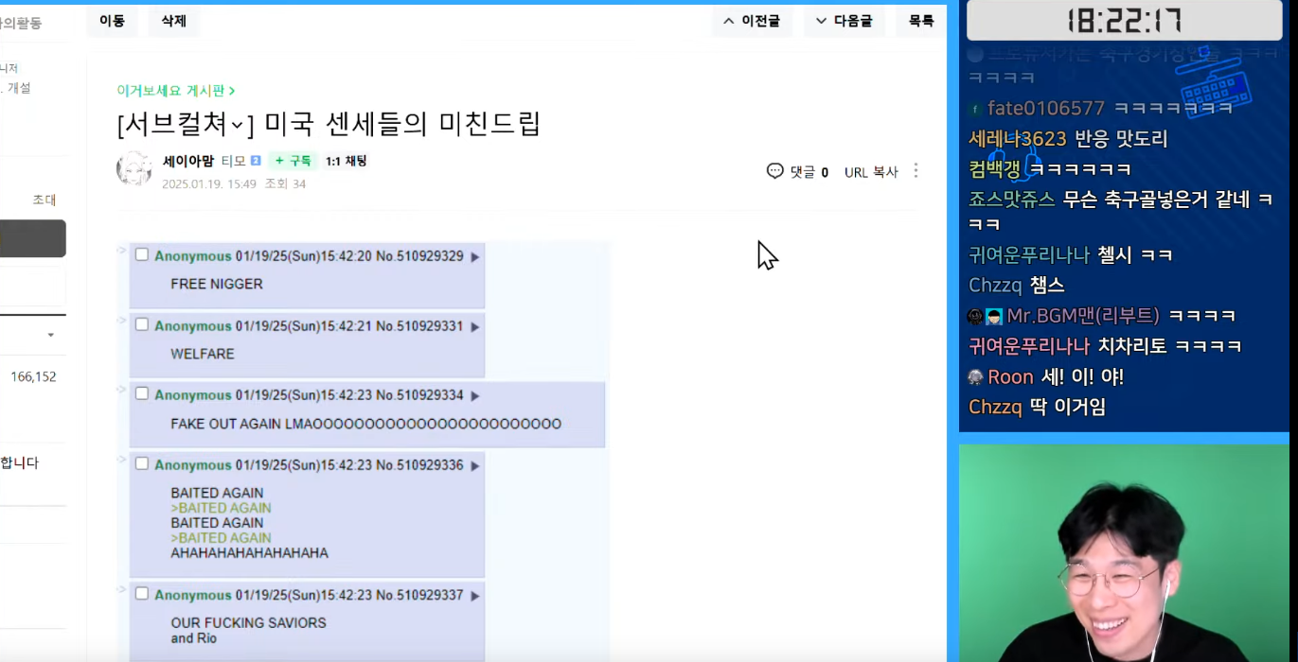
Task: Tick the checkbox for post No.510929331
Action: tap(142, 324)
